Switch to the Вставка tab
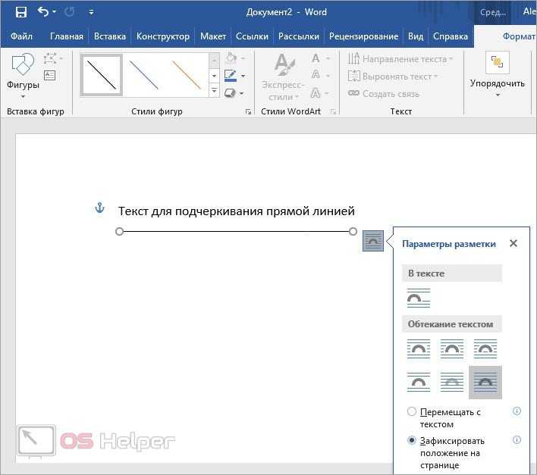The width and height of the screenshot is (537, 475). (x=110, y=36)
